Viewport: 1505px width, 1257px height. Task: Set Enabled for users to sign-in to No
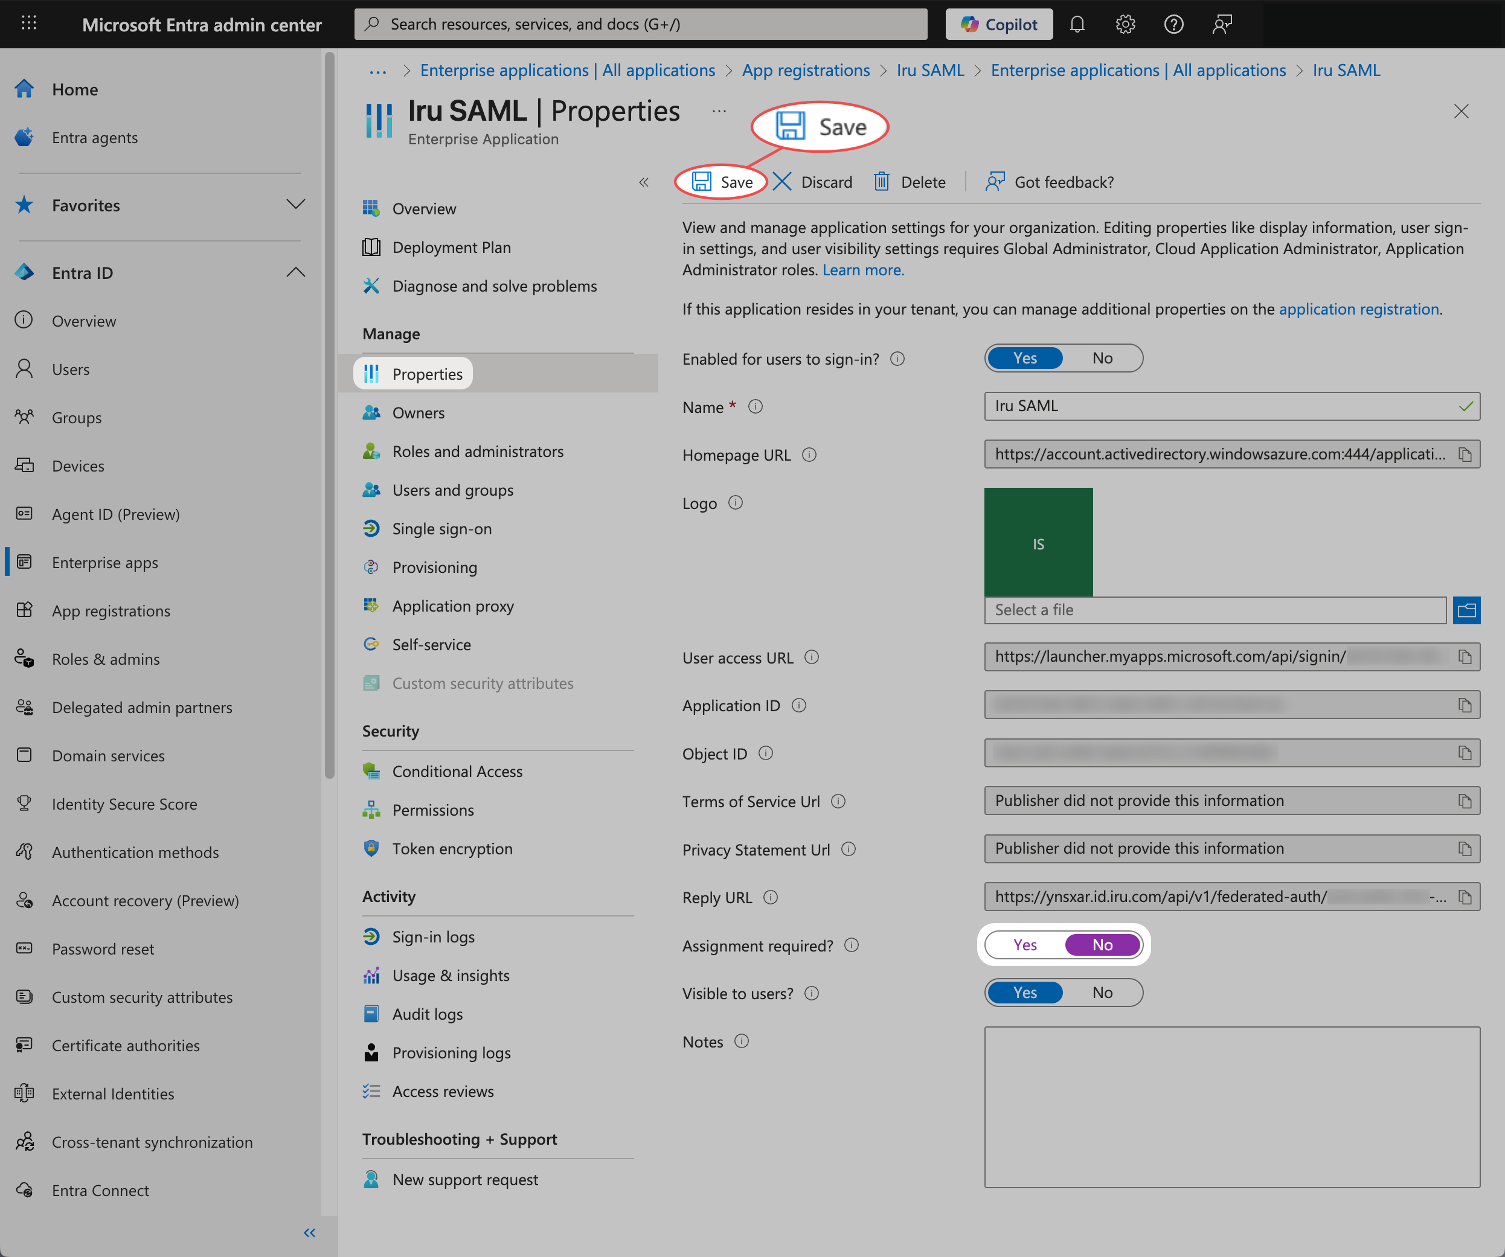coord(1102,359)
